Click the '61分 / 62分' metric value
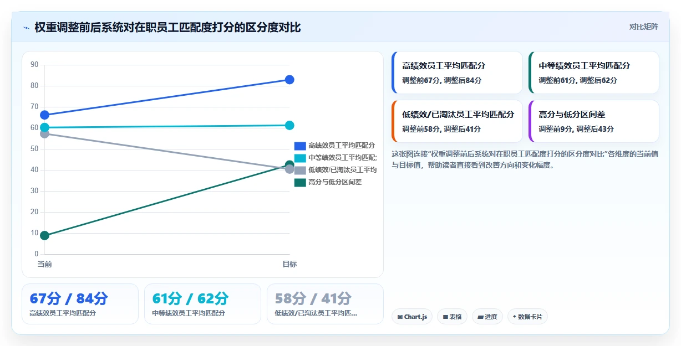 coord(190,299)
